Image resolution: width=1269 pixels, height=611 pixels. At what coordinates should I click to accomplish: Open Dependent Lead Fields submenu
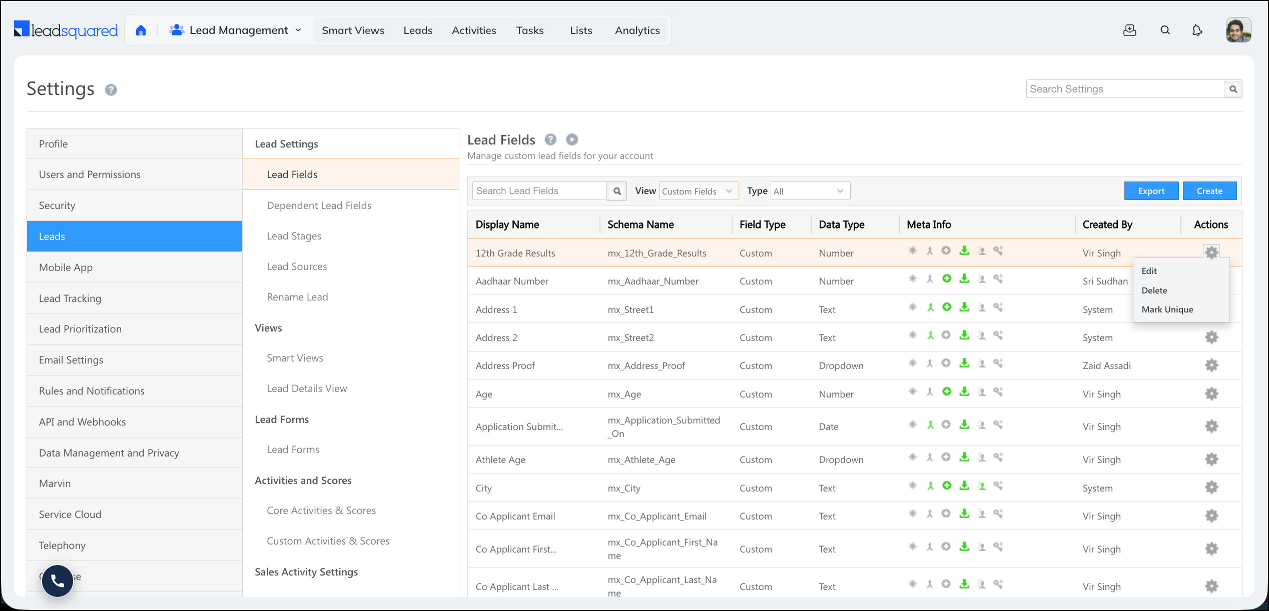[319, 205]
